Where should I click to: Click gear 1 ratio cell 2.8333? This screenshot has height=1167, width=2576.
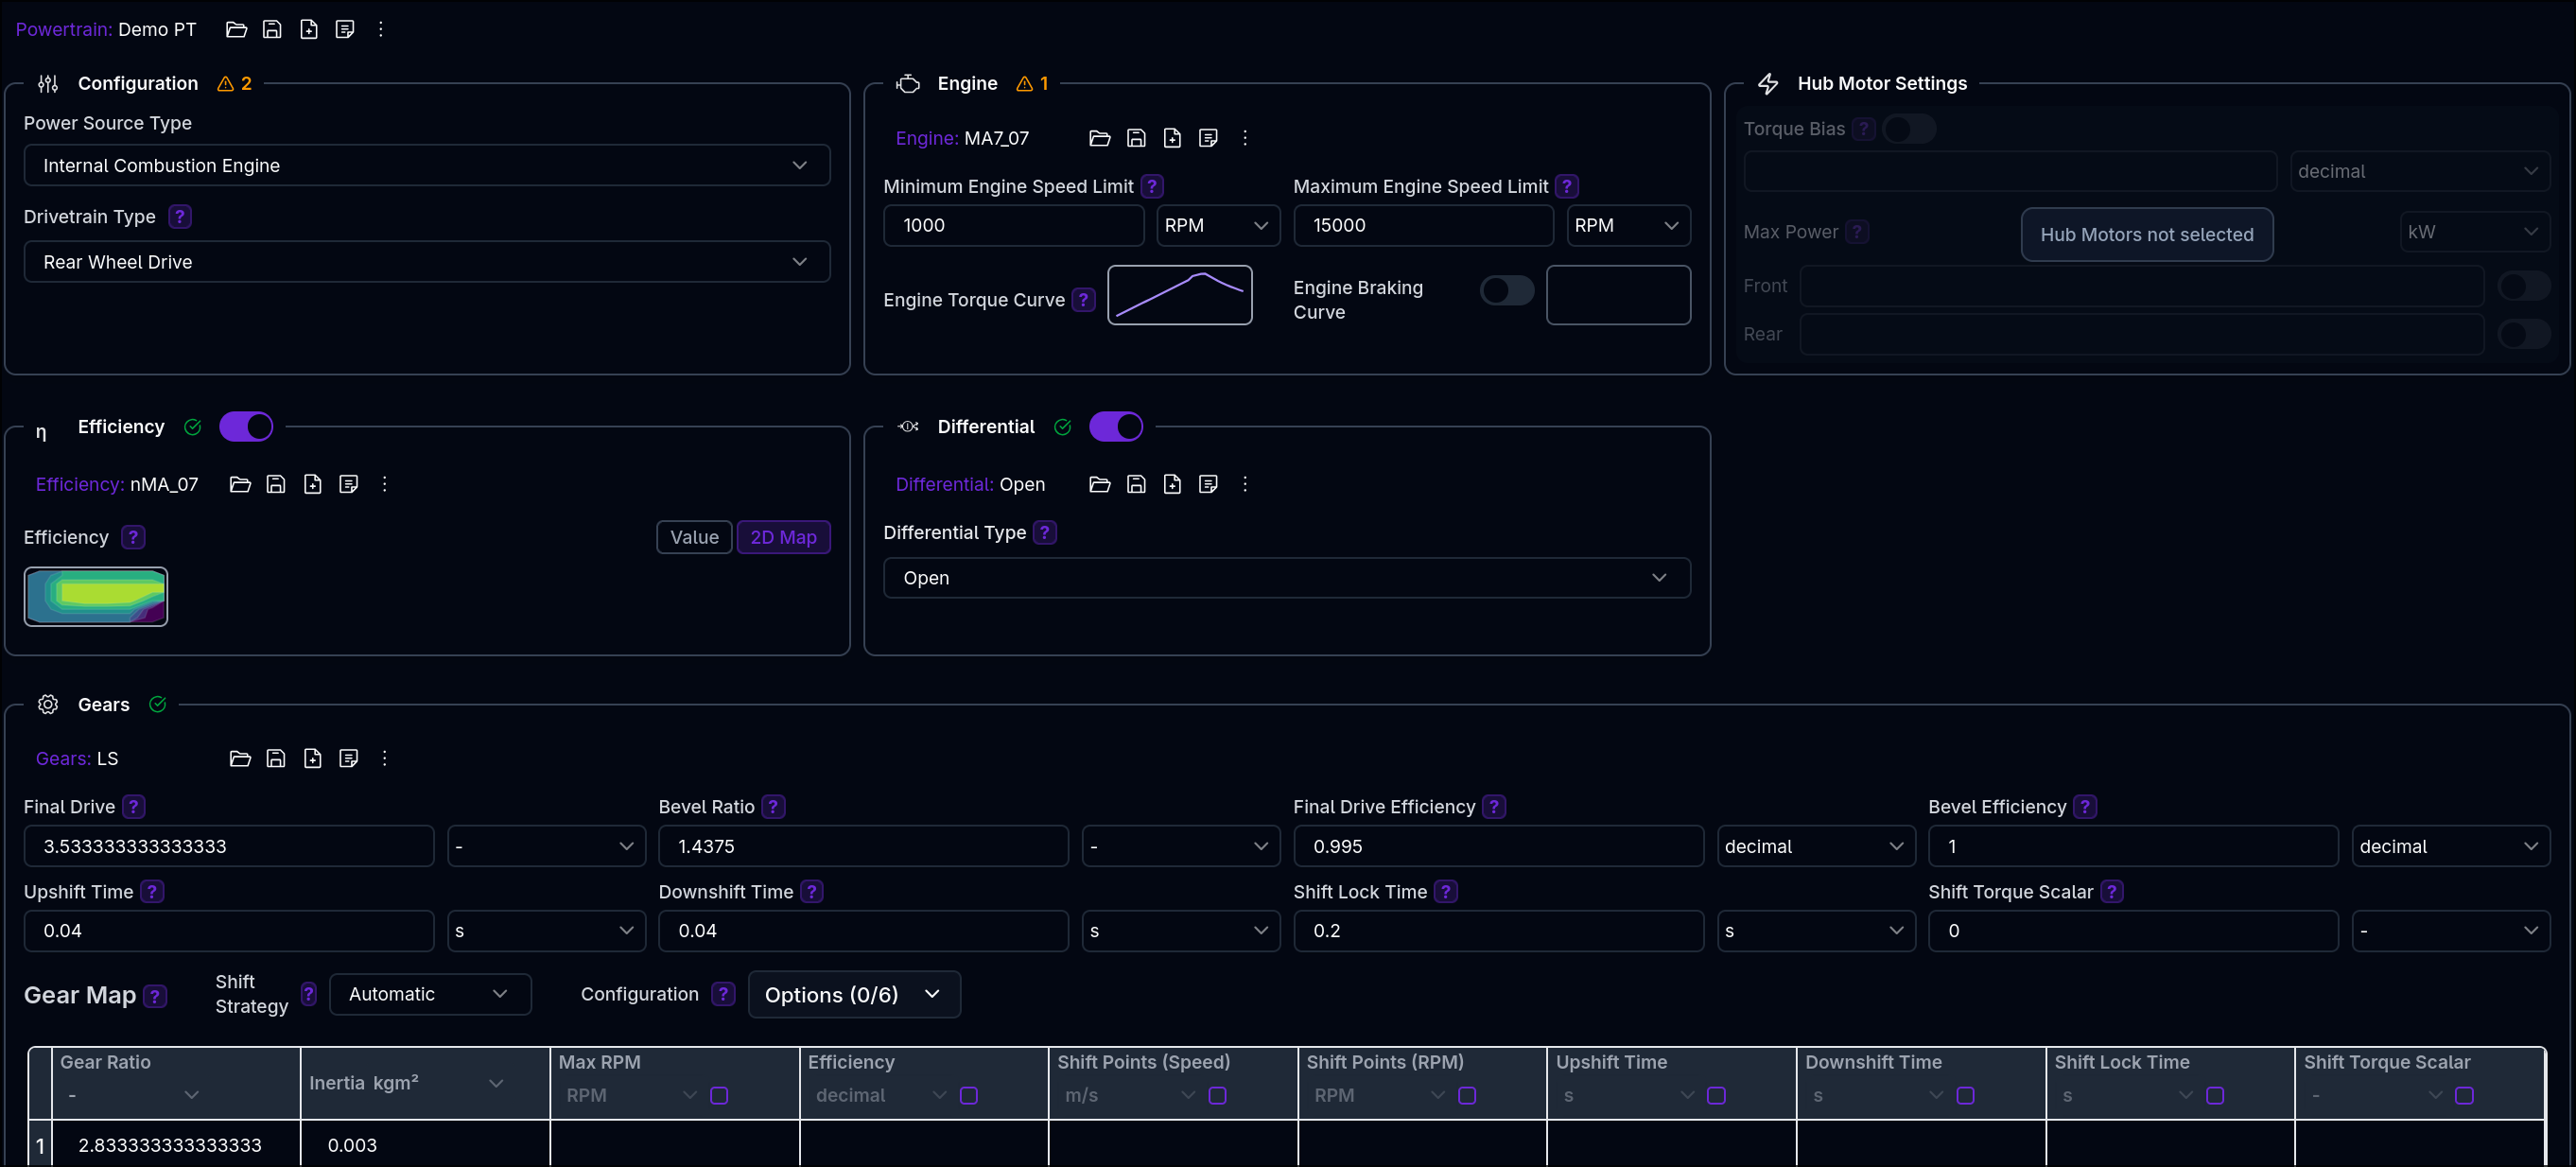[x=176, y=1144]
